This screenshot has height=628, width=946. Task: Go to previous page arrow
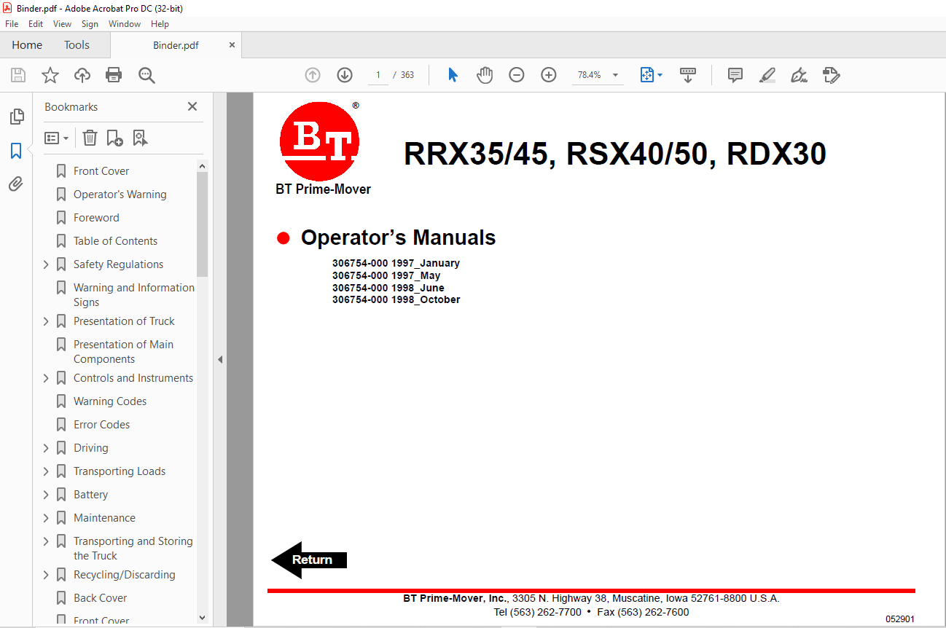point(313,75)
